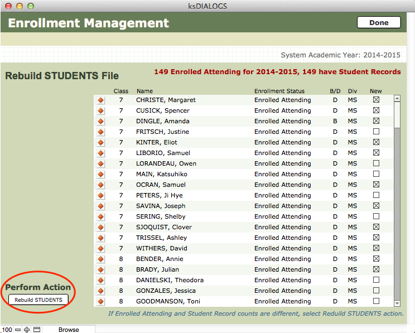Viewport: 415px width, 333px height.
Task: Uncheck New for DINGLE, Amanda
Action: [376, 121]
